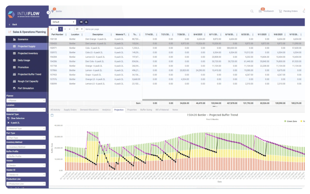Open the Default view dropdown
The image size is (310, 194).
click(x=64, y=22)
